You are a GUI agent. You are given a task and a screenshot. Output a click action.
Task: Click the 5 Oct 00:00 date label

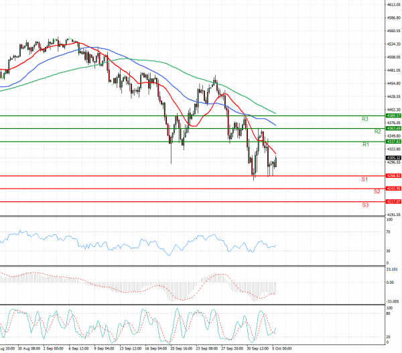click(x=282, y=348)
